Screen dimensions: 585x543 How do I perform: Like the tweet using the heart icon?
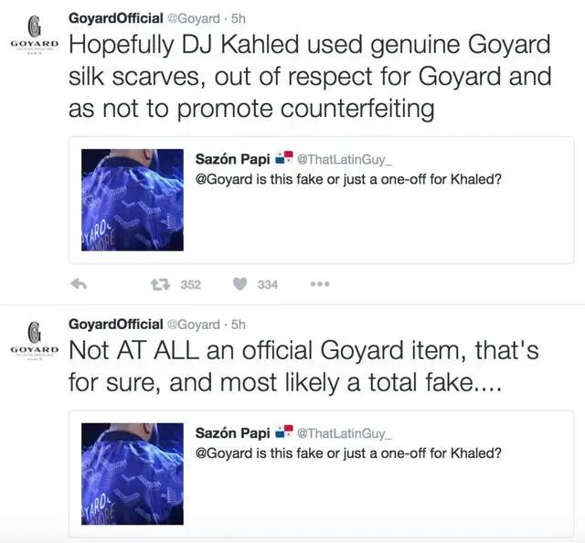(x=239, y=284)
